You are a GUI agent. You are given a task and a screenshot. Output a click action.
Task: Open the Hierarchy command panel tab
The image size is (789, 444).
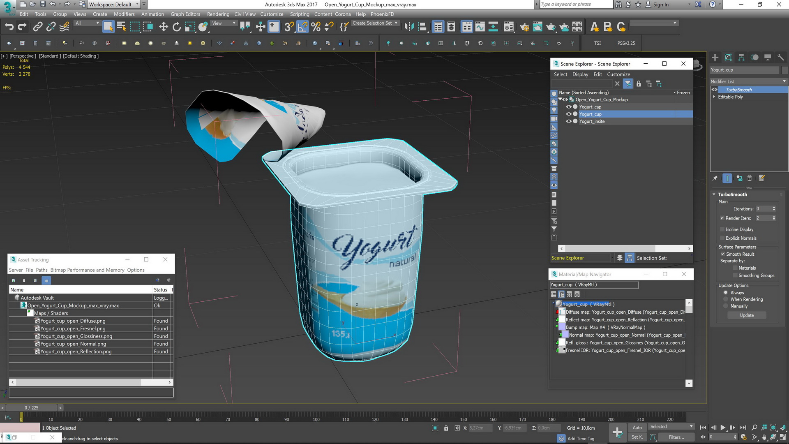(741, 58)
